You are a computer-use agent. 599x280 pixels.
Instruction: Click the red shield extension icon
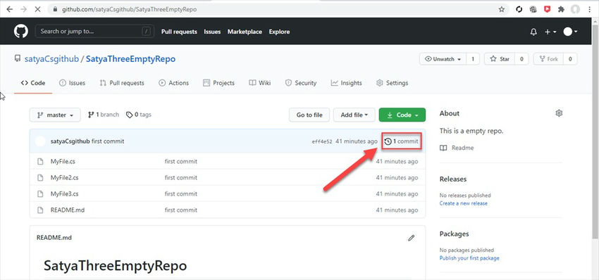pos(547,10)
